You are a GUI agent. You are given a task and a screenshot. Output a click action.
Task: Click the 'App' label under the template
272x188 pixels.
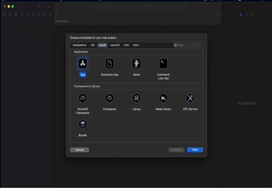83,75
